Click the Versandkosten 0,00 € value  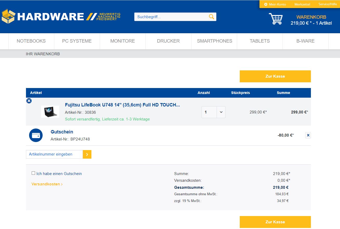click(284, 180)
